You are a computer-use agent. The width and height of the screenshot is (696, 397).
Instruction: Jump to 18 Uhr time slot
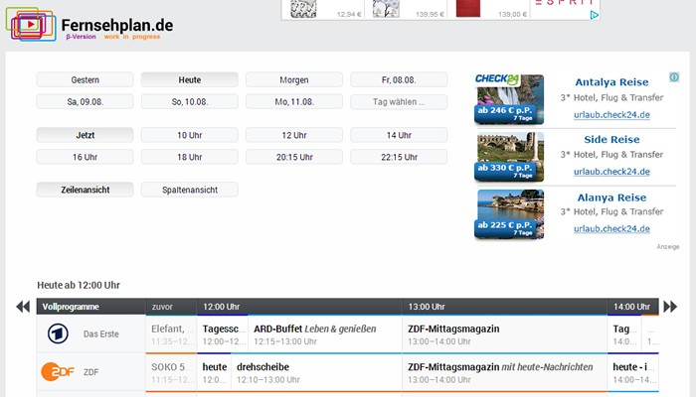click(x=190, y=157)
